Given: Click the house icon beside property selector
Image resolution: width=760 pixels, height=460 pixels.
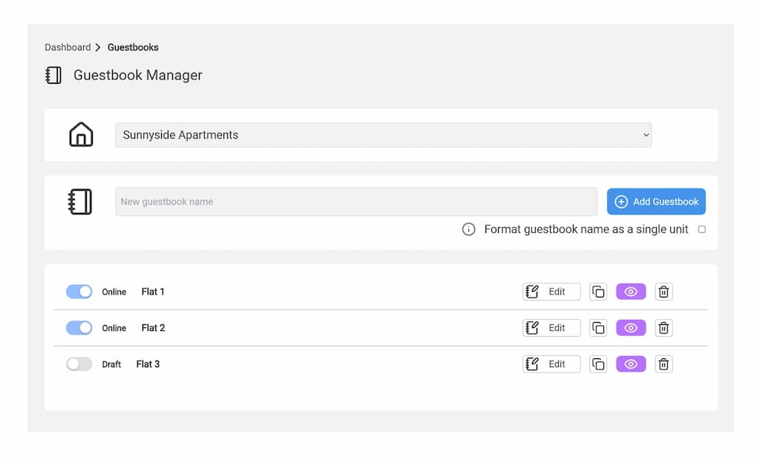Looking at the screenshot, I should [81, 135].
